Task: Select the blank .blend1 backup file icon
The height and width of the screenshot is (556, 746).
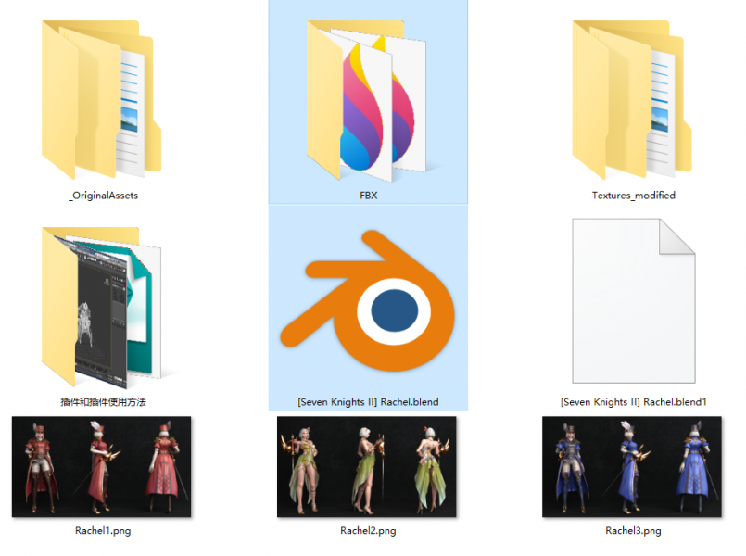Action: (634, 300)
